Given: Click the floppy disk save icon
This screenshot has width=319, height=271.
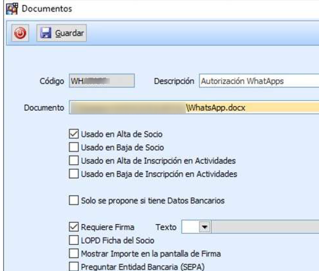Looking at the screenshot, I should point(46,33).
